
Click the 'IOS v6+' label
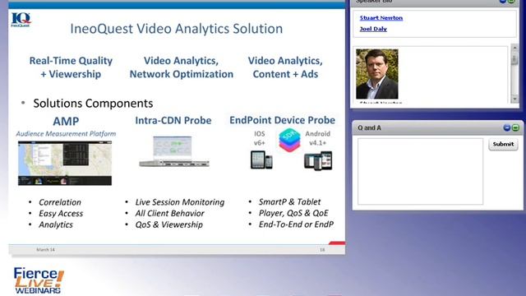click(260, 138)
